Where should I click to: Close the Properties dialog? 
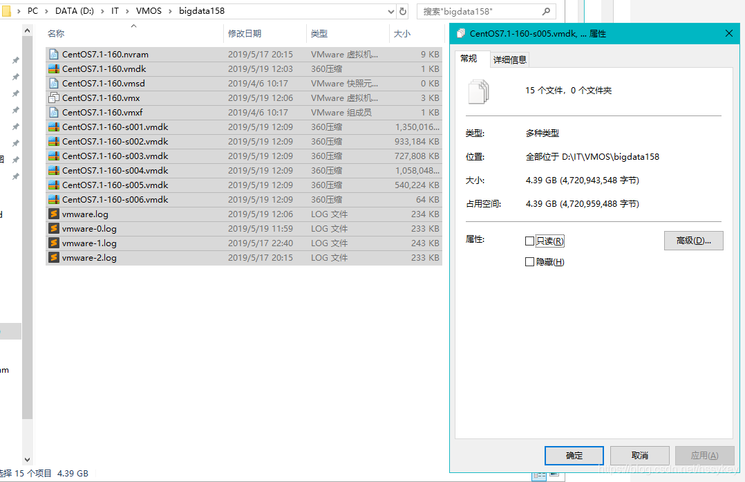729,33
